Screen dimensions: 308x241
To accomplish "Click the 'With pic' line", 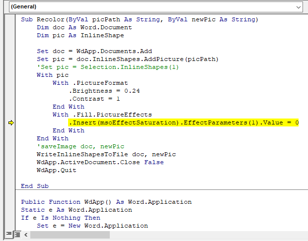I will [x=53, y=75].
